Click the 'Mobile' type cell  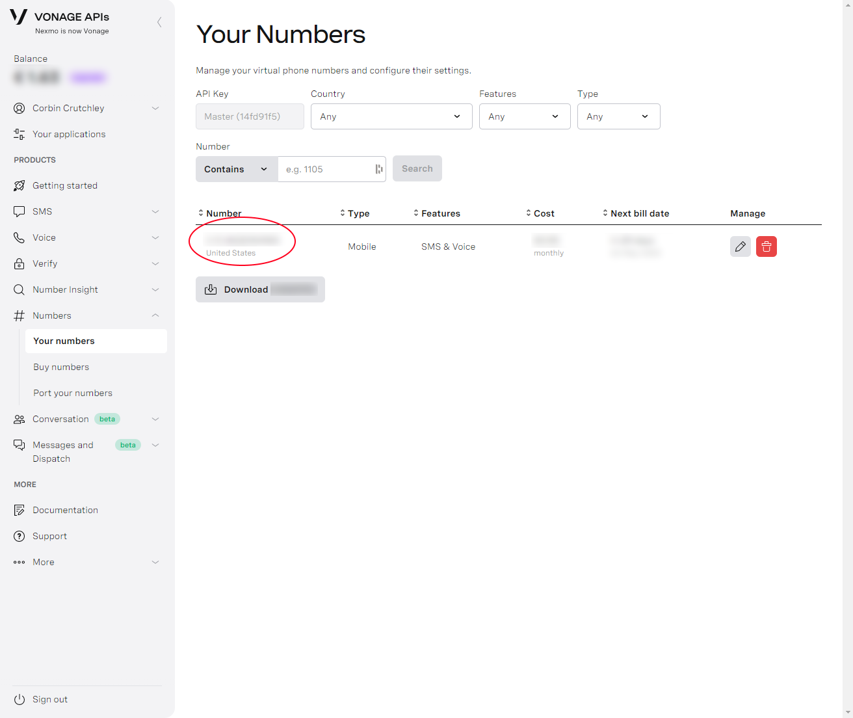(x=362, y=246)
